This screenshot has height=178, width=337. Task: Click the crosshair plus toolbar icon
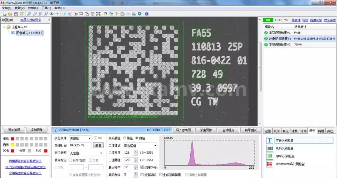click(57, 14)
